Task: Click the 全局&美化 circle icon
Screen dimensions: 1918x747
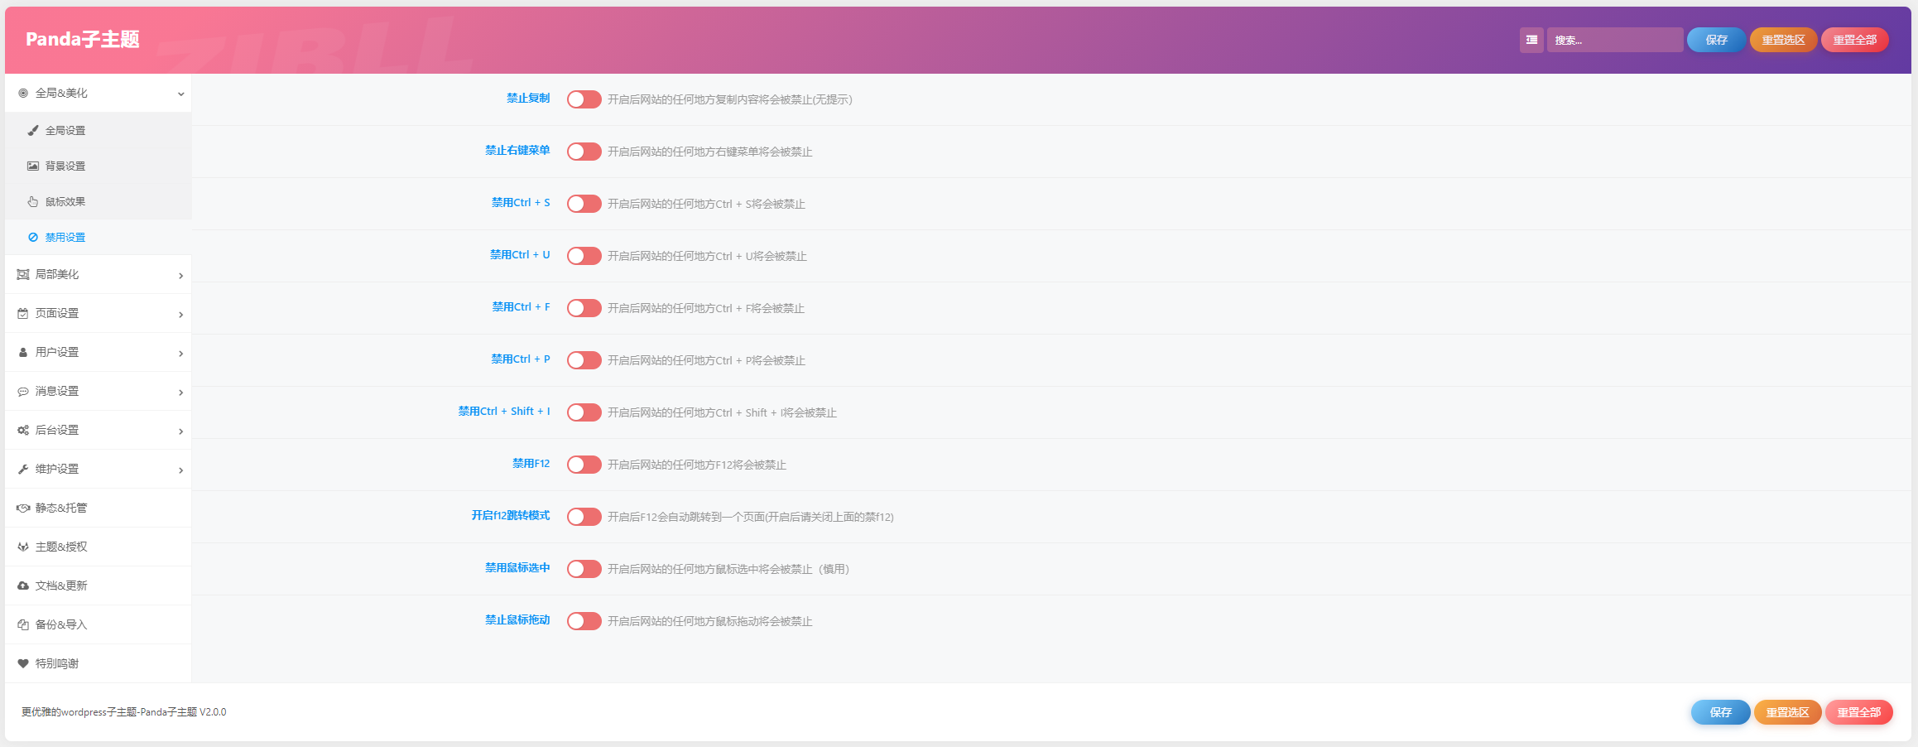Action: tap(23, 94)
